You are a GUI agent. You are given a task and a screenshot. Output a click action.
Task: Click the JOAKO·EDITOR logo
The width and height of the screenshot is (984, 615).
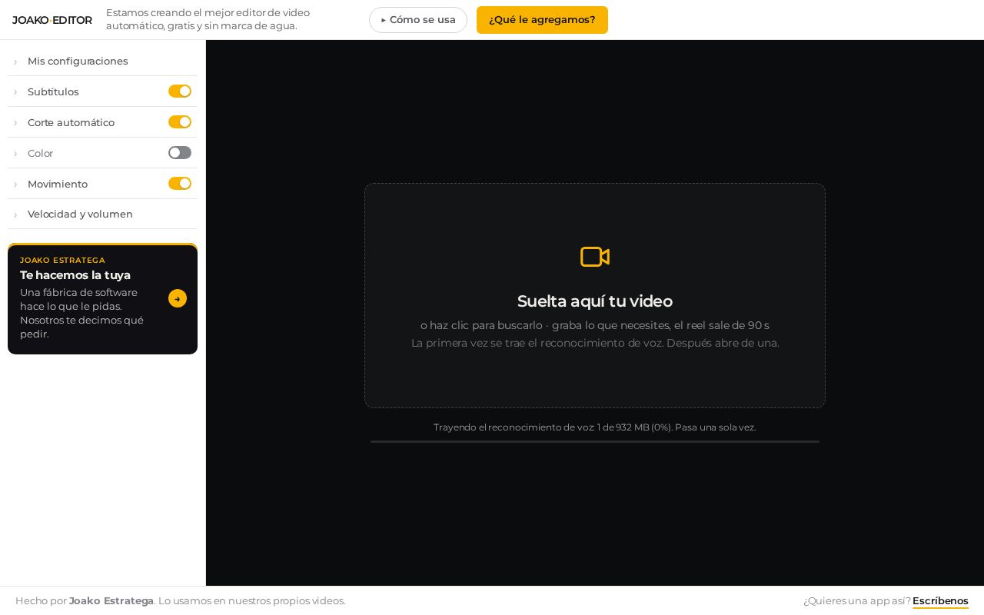[x=52, y=20]
